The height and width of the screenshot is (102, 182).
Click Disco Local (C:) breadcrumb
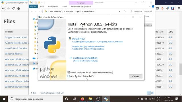coord(57,11)
